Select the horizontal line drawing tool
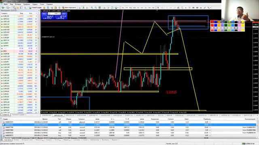 pos(171,8)
